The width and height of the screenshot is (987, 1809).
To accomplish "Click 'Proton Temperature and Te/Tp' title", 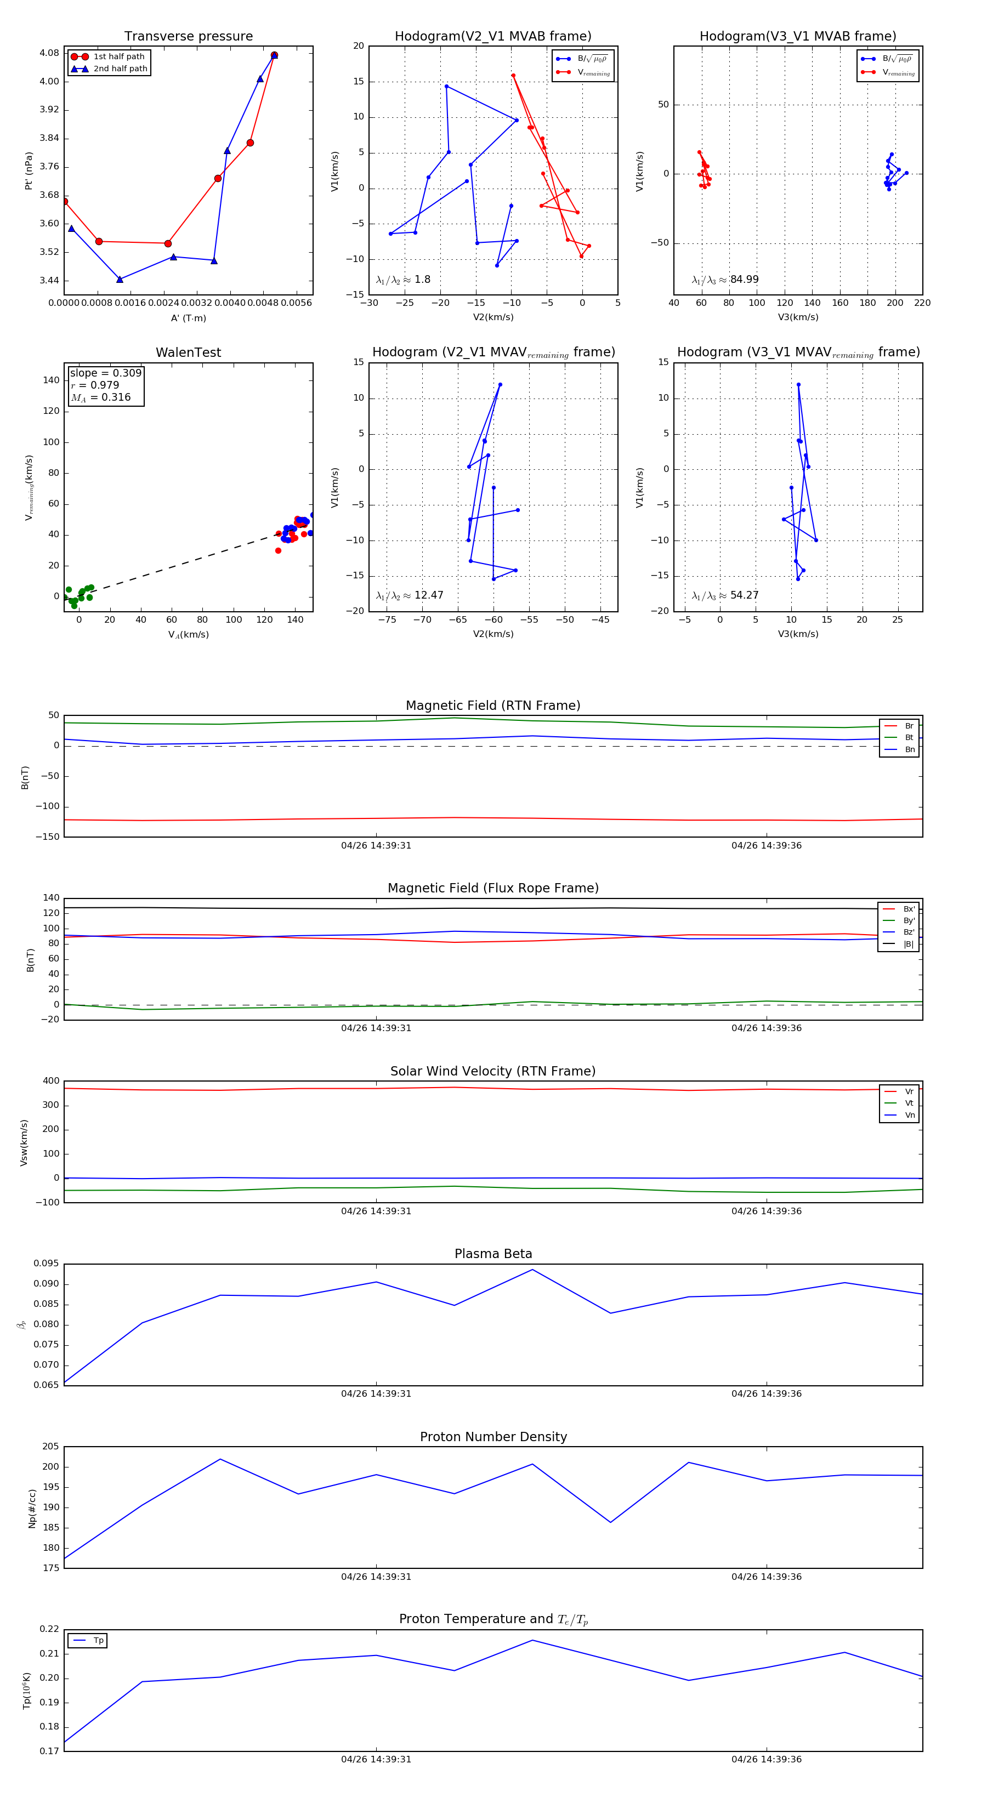I will click(493, 1619).
